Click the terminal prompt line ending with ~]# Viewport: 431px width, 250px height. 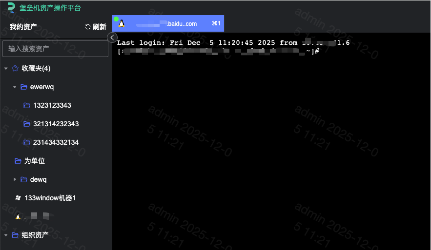(219, 51)
